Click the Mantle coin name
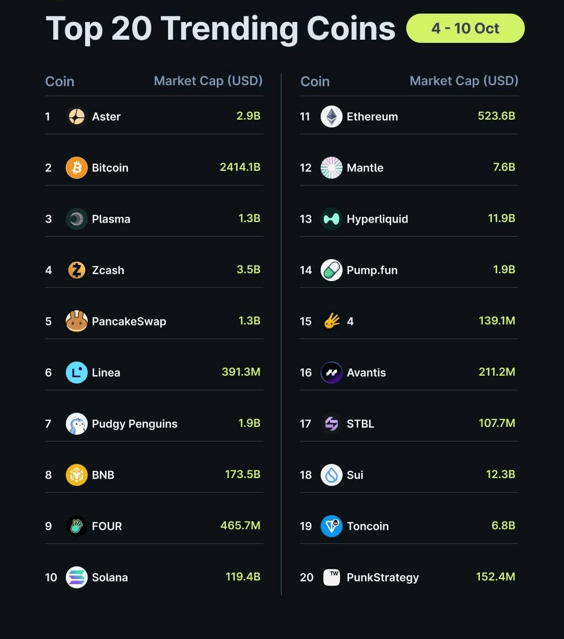Viewport: 564px width, 639px height. click(x=365, y=168)
